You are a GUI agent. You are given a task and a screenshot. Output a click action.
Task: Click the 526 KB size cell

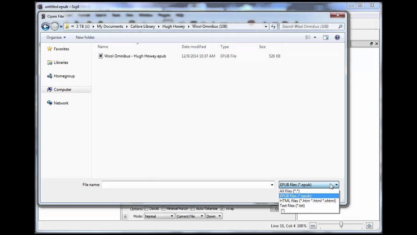[x=274, y=56]
